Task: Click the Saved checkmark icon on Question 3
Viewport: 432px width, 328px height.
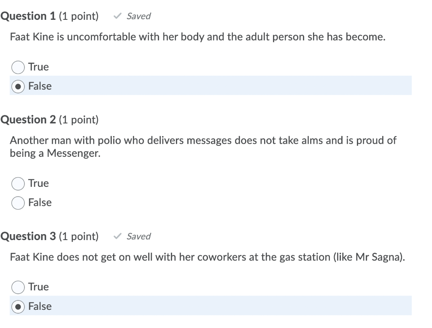Action: tap(117, 236)
